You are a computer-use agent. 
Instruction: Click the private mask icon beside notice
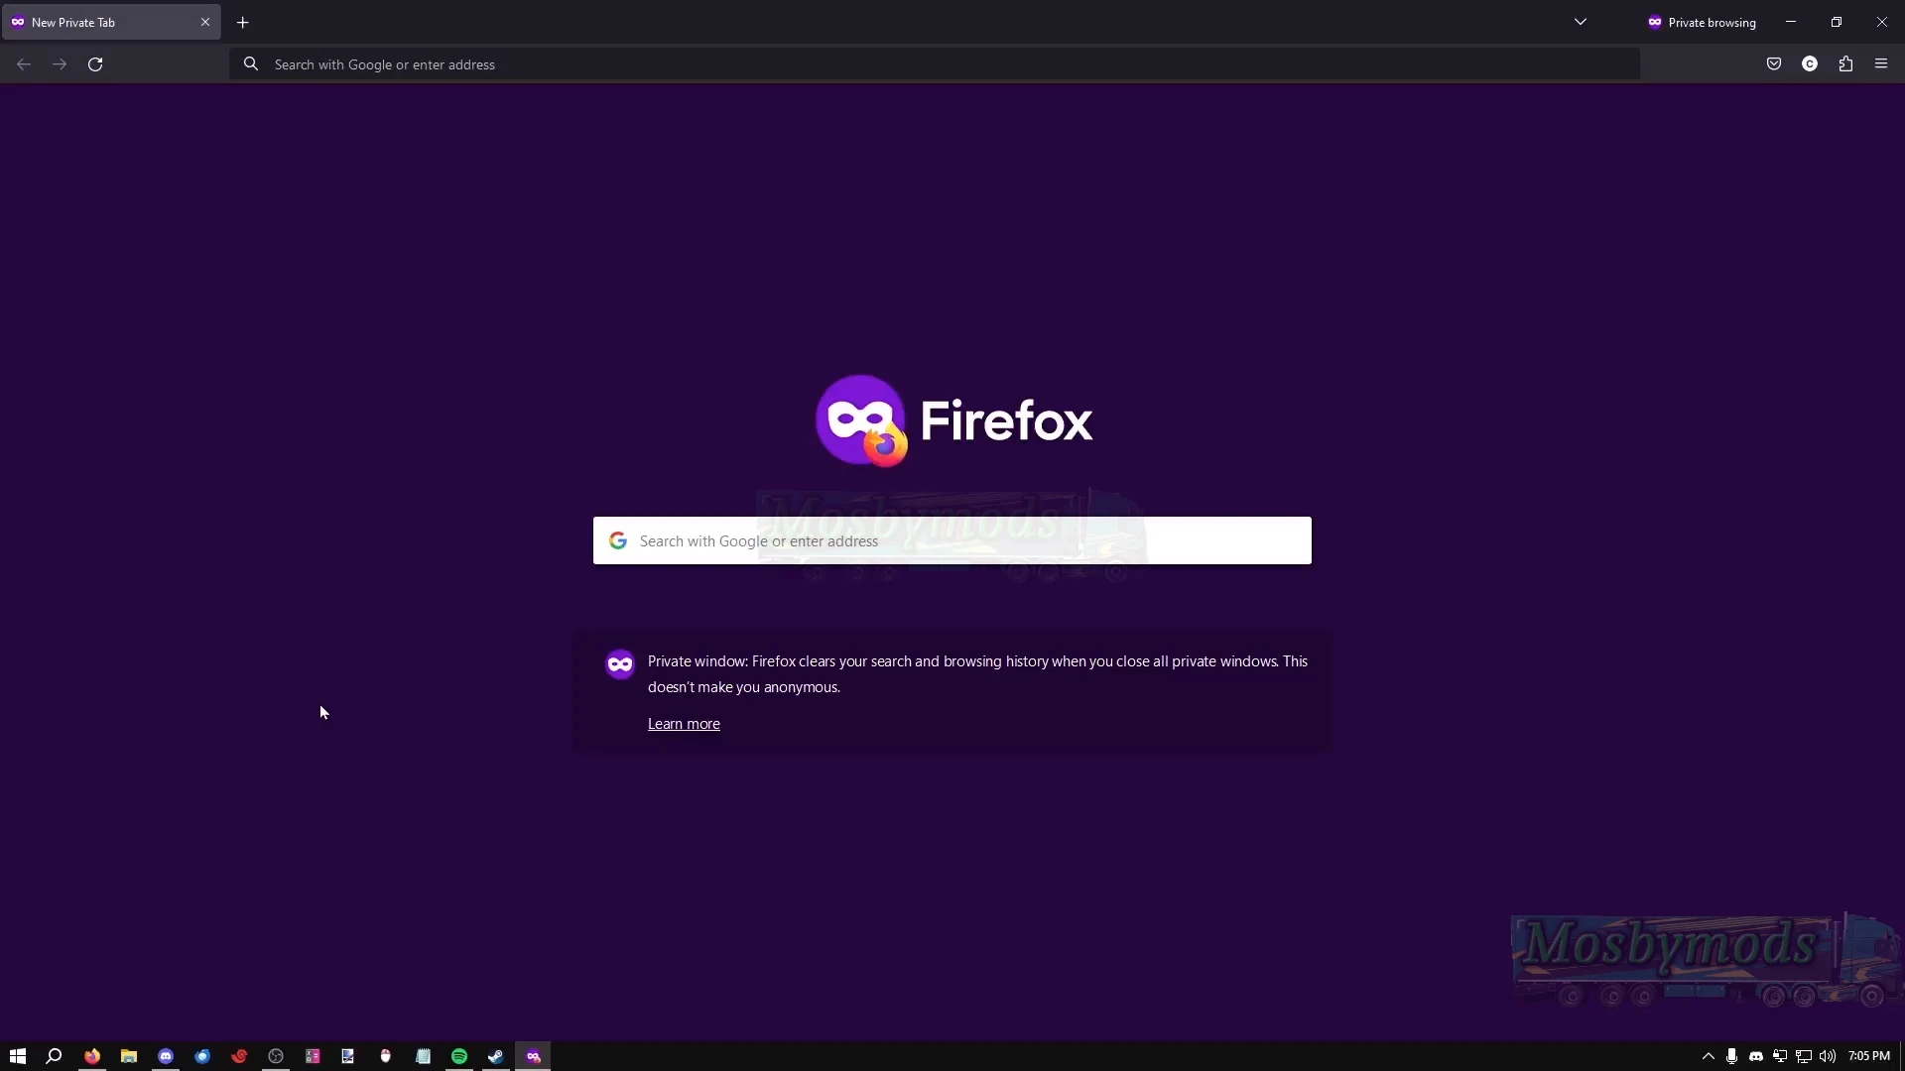pyautogui.click(x=620, y=664)
